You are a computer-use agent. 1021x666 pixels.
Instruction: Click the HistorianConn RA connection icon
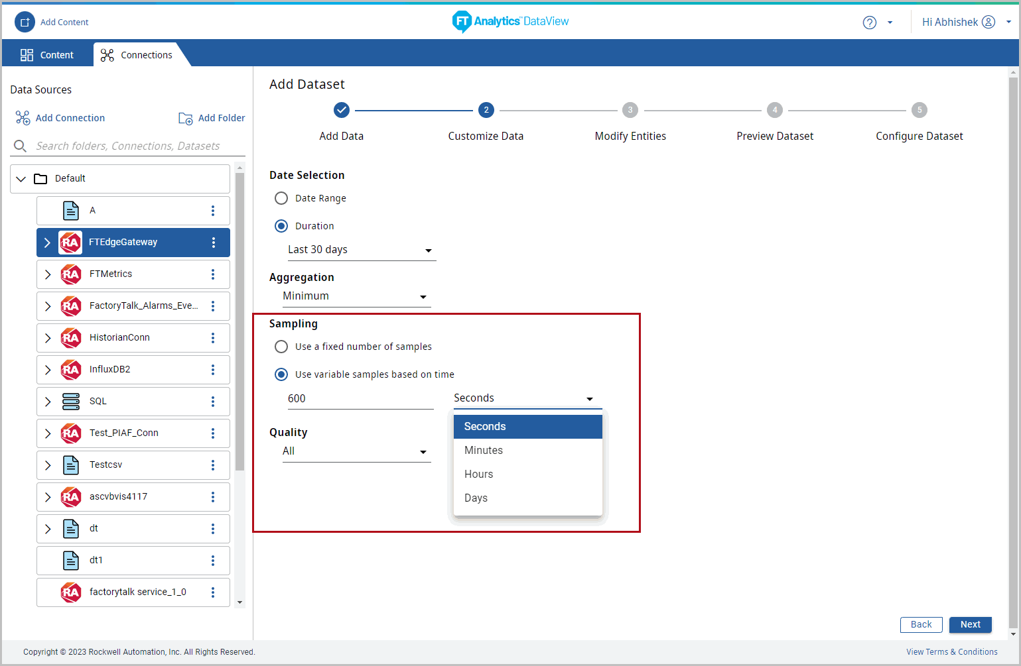pos(71,338)
